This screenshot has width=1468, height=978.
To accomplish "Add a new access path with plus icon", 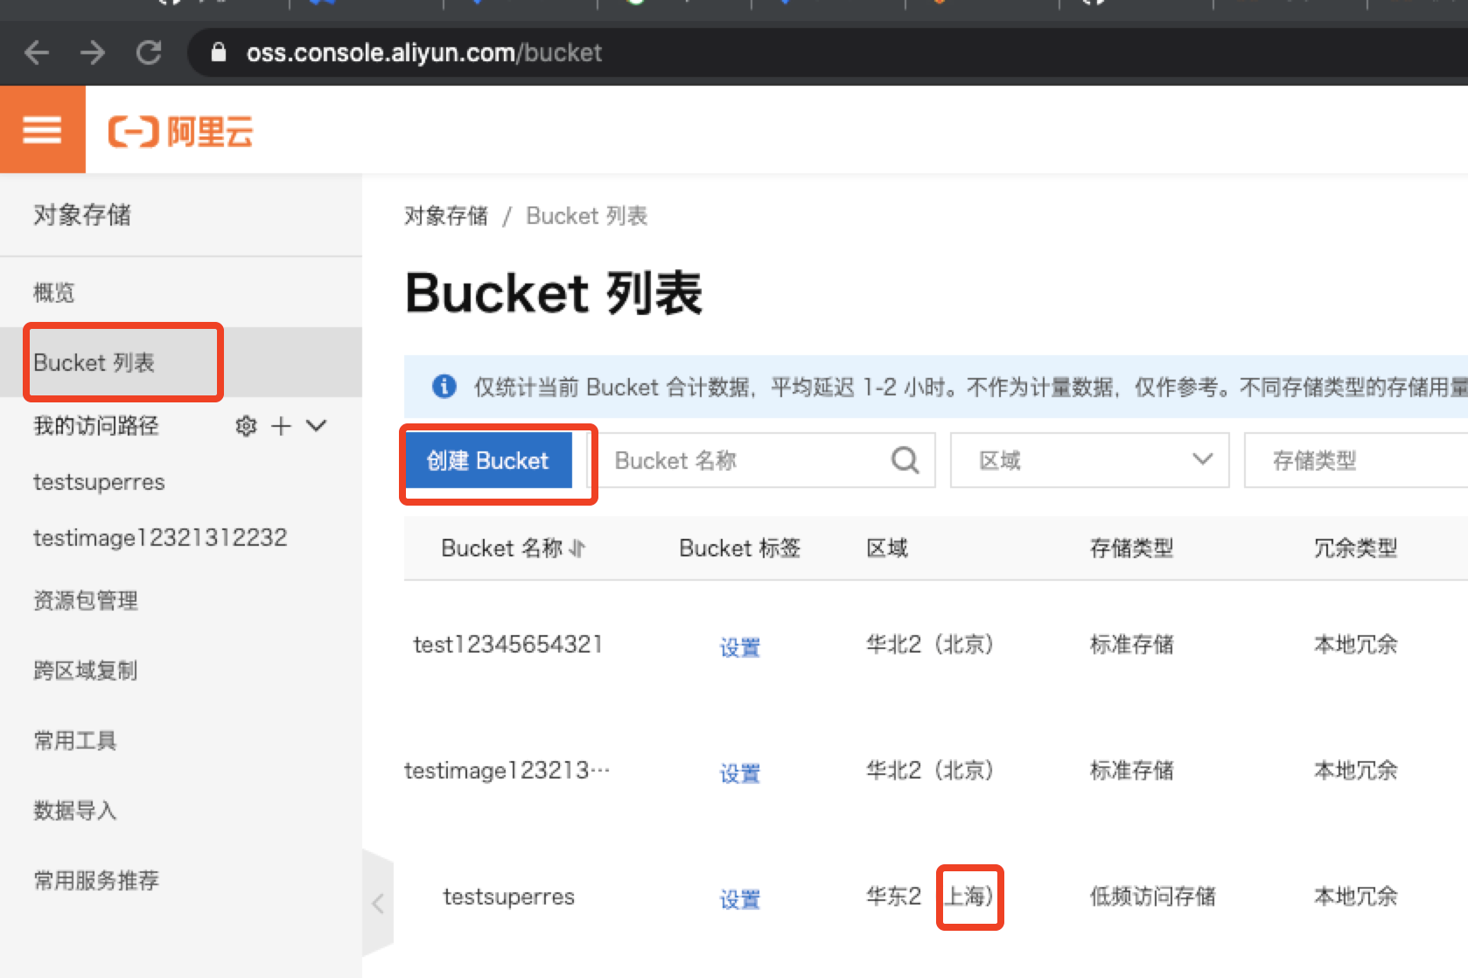I will [x=281, y=426].
